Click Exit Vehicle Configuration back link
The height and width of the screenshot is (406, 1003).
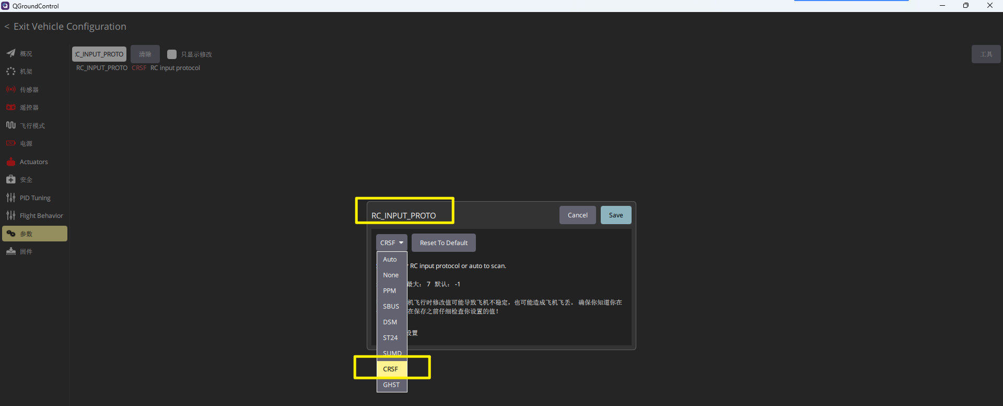[x=65, y=27]
